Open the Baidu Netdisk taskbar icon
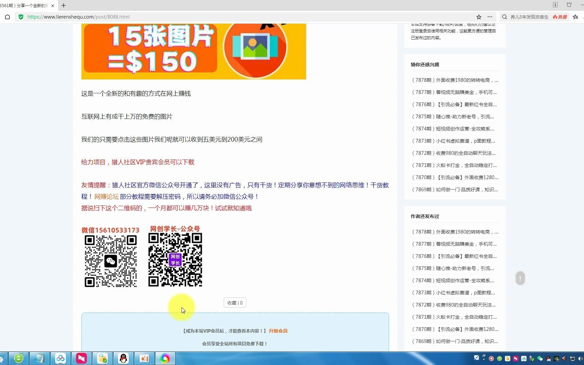The width and height of the screenshot is (584, 365). point(60,358)
